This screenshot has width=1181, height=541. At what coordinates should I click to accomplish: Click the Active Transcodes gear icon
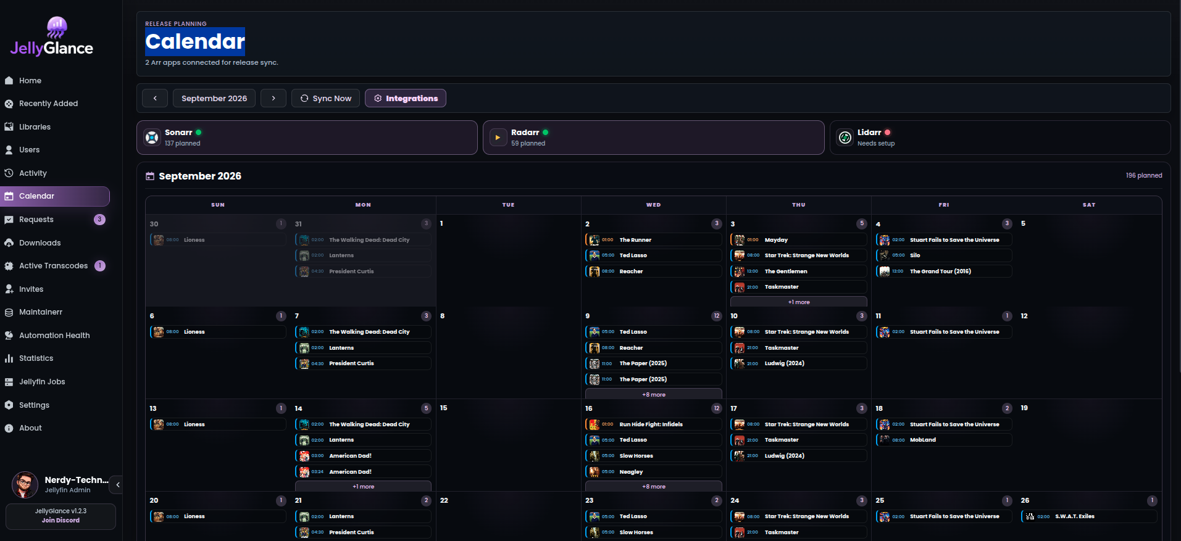click(x=9, y=266)
